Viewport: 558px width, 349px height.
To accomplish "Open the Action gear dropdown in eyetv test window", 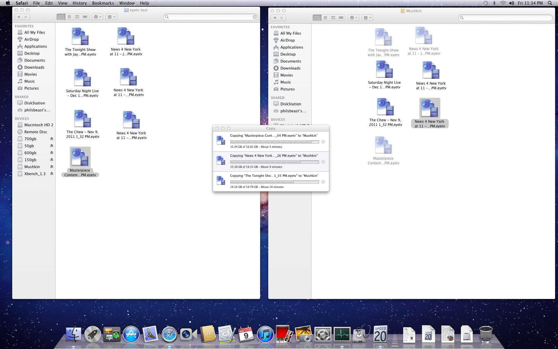I will (97, 17).
